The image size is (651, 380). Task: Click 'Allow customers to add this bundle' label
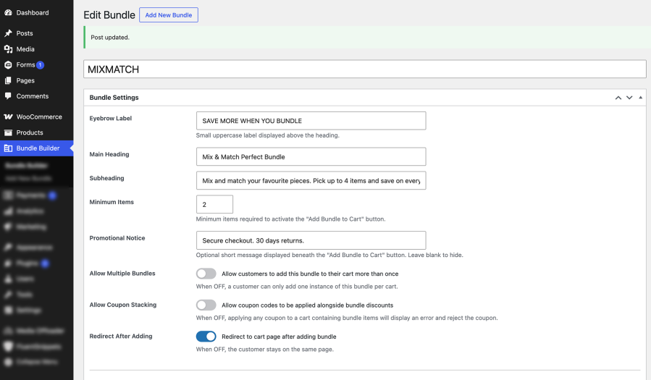(x=310, y=274)
